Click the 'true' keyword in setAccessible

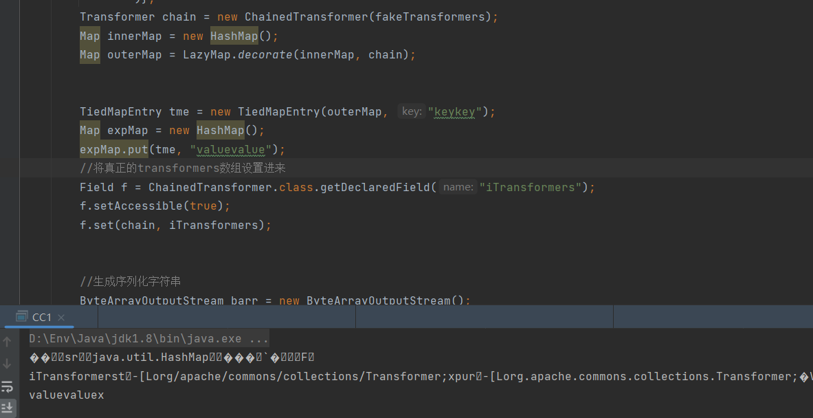(x=203, y=206)
